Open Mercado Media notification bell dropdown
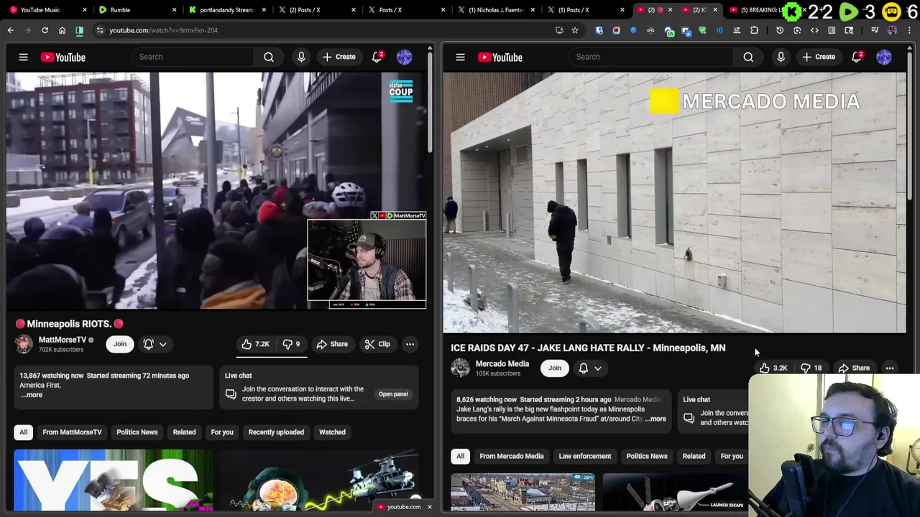This screenshot has height=517, width=920. [x=590, y=368]
